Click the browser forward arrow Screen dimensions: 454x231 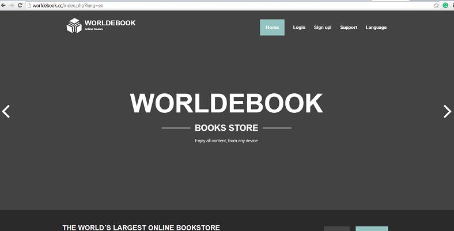pos(12,5)
